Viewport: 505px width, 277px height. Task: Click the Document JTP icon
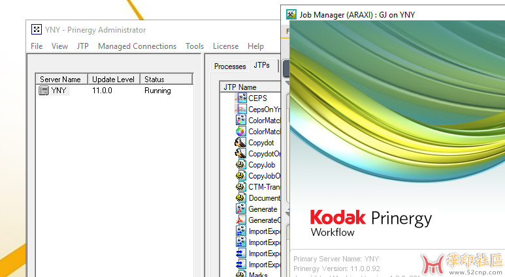[240, 198]
